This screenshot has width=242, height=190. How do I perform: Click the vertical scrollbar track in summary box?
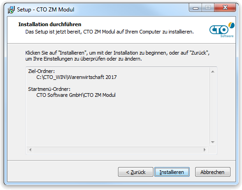213,107
